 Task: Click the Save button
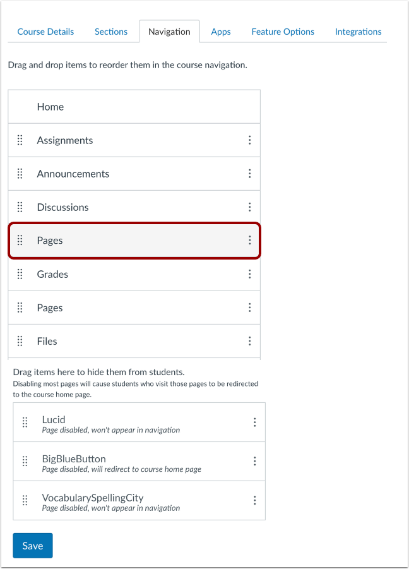[x=32, y=545]
